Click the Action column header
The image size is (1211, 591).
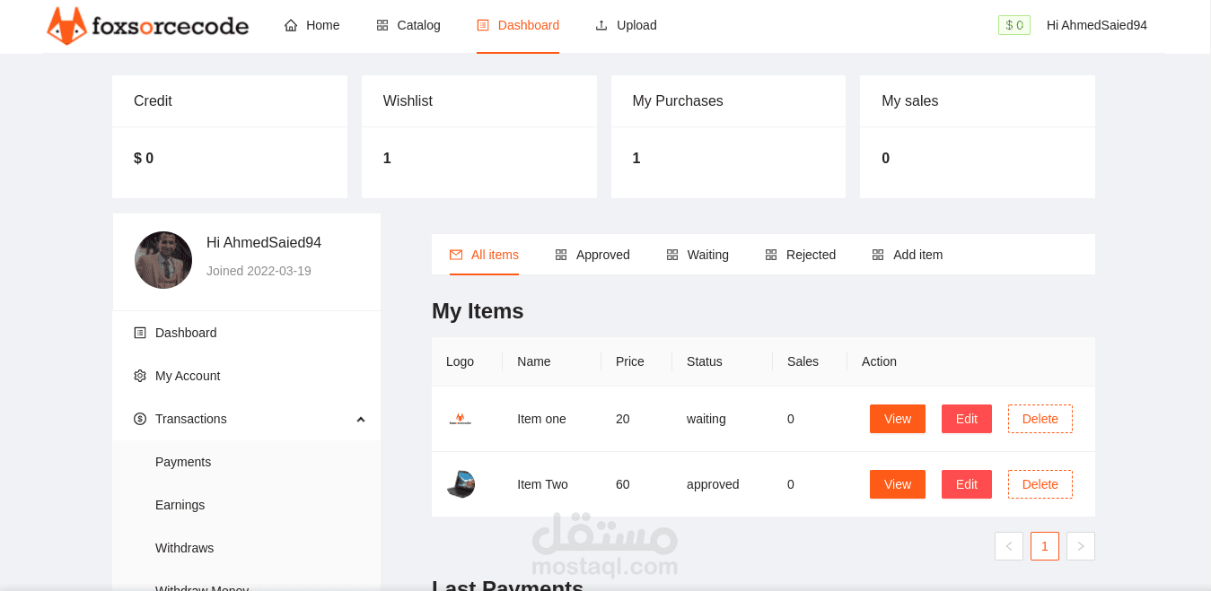(x=879, y=361)
